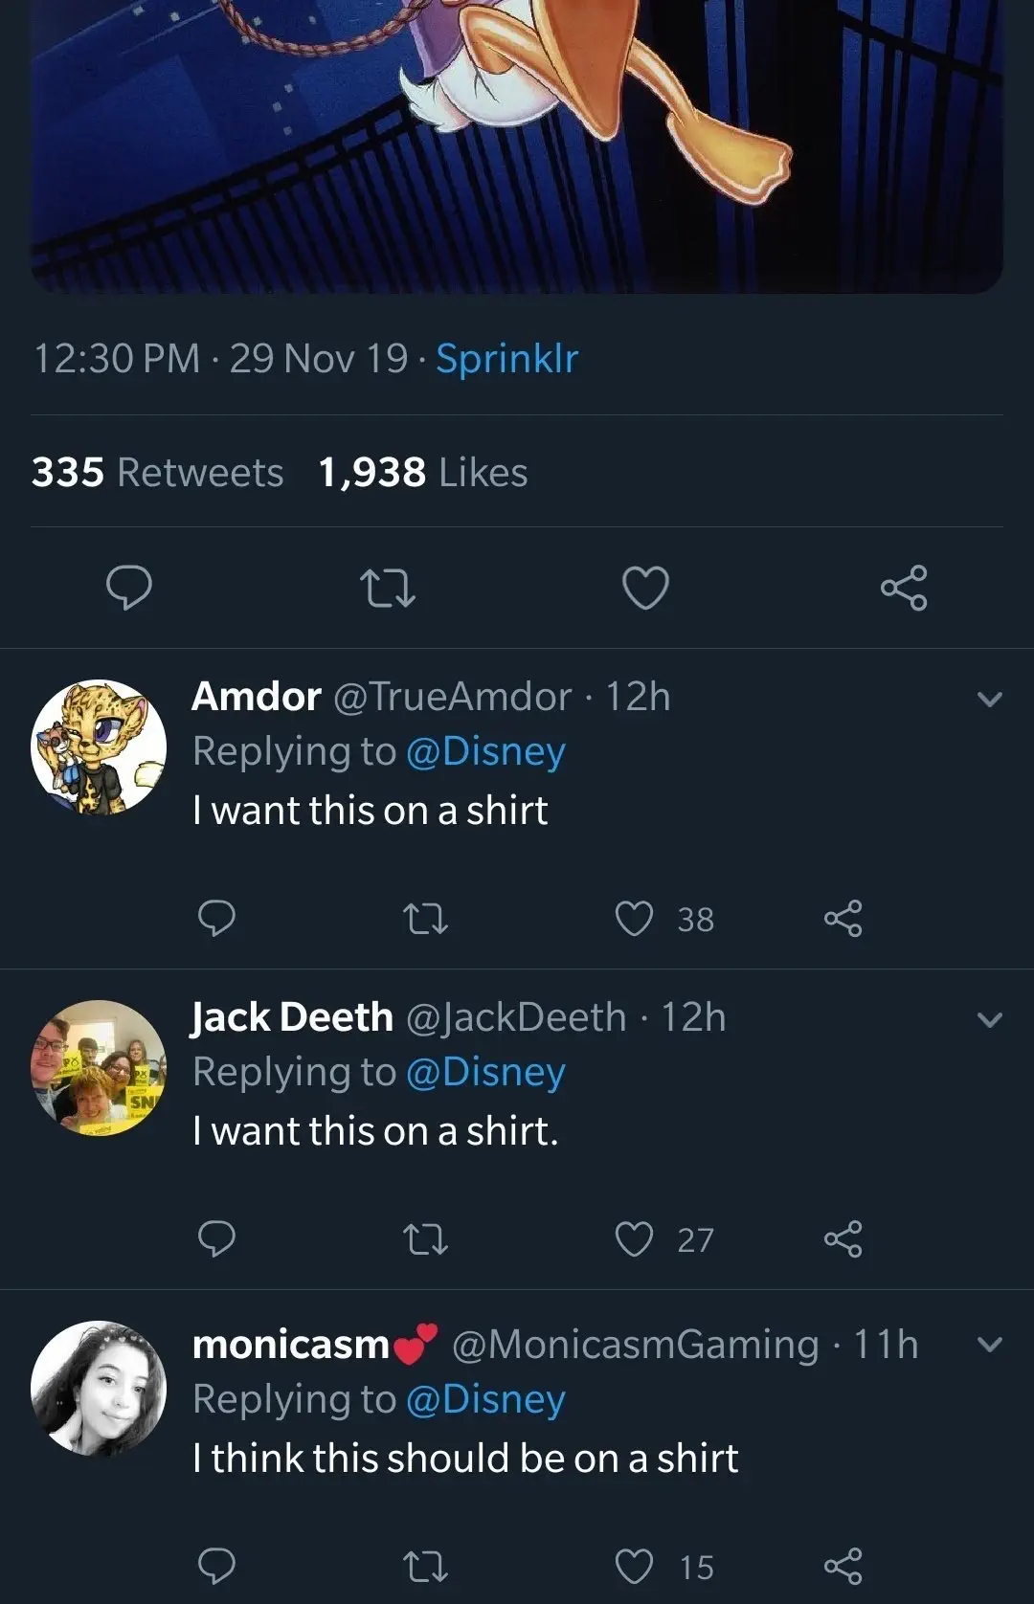Like the main Disney tweet

pos(645,588)
